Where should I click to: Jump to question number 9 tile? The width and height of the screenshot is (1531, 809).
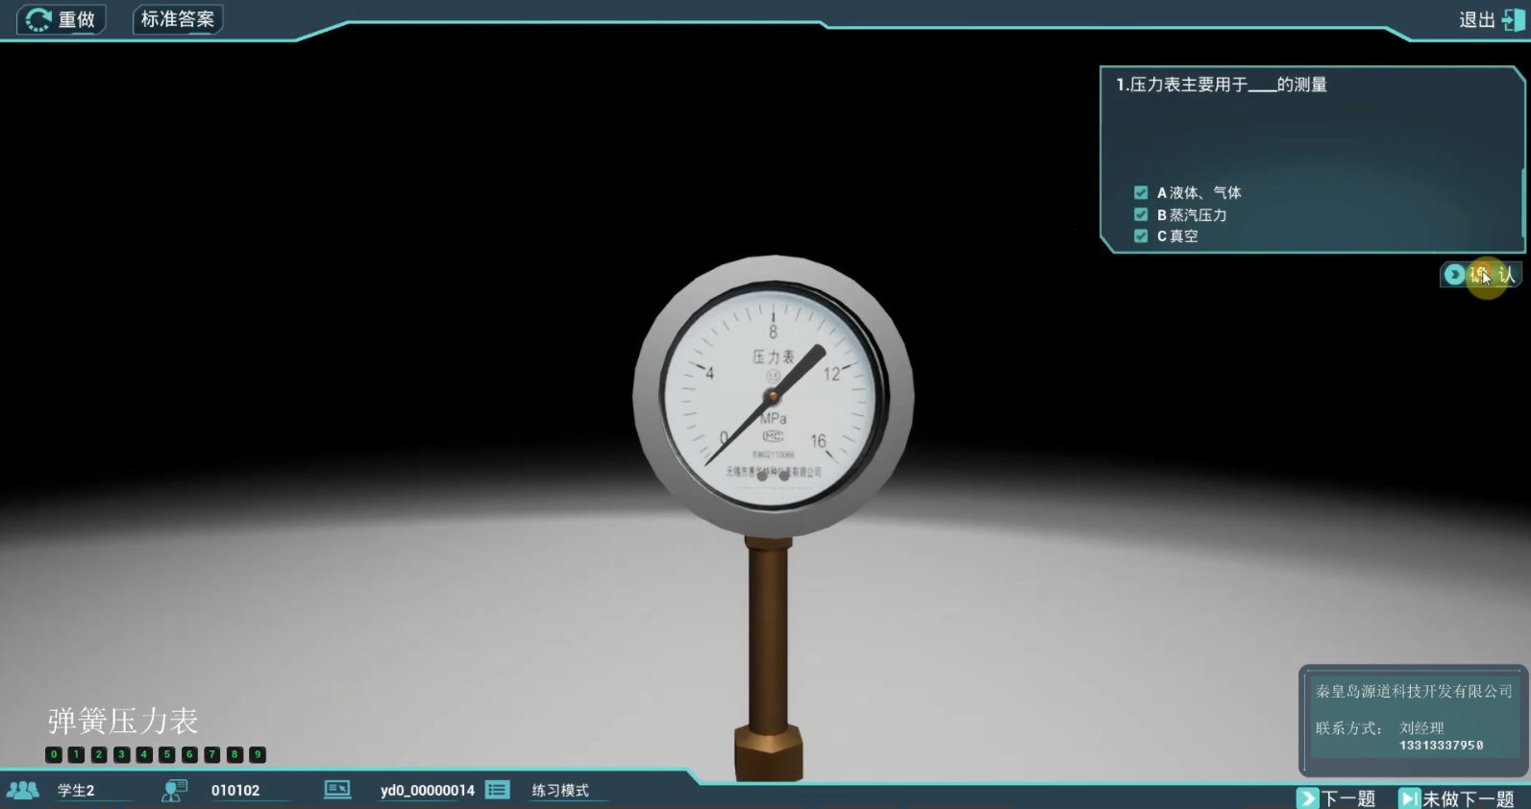tap(258, 755)
